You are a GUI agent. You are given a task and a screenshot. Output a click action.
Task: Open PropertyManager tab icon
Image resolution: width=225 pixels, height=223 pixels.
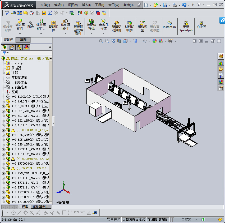tap(12, 47)
